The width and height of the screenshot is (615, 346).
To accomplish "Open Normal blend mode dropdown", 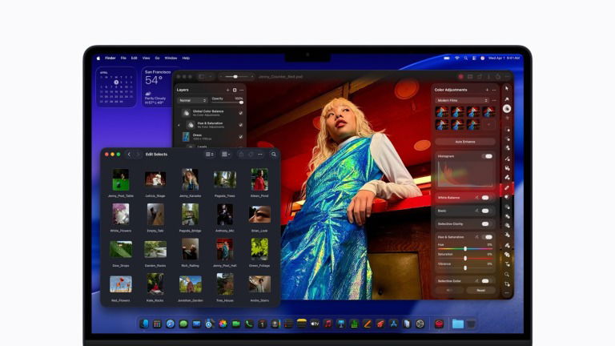I will [x=192, y=100].
